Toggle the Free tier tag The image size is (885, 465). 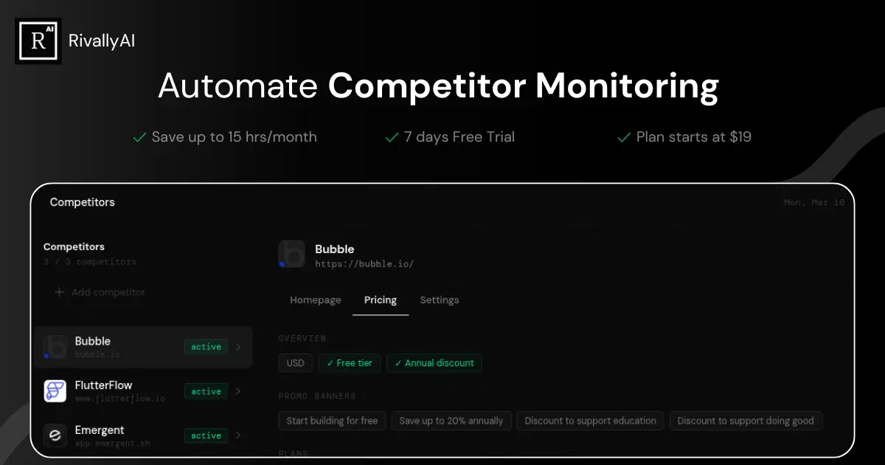pos(350,363)
